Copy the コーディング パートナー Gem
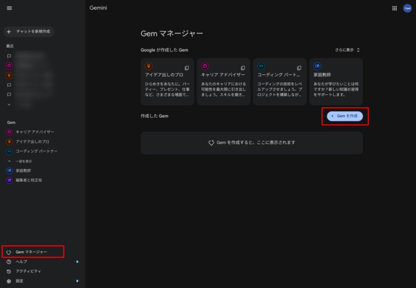Screen dimensions: 416x288 pyautogui.click(x=299, y=68)
